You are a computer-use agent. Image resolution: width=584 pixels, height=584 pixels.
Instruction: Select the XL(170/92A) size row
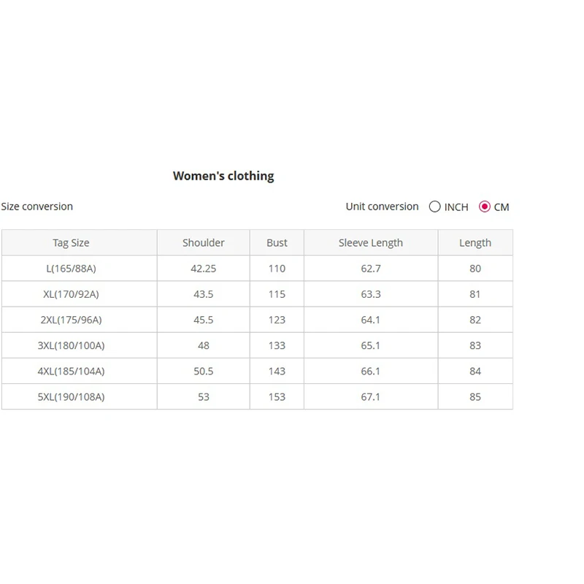(x=258, y=294)
